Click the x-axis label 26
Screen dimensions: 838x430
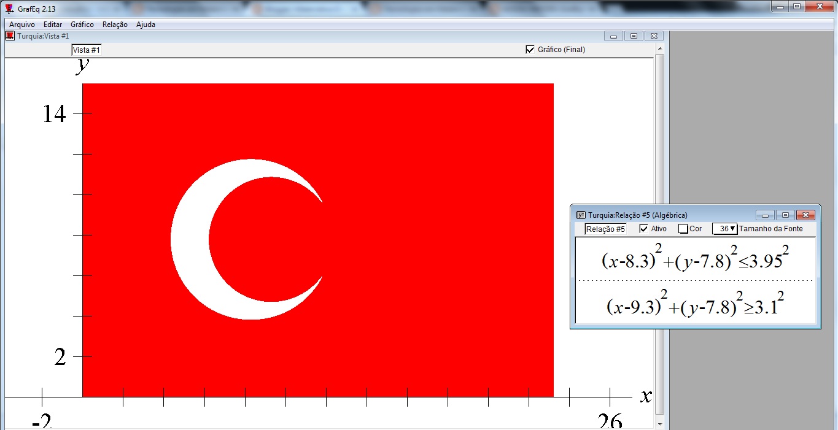[x=610, y=421]
